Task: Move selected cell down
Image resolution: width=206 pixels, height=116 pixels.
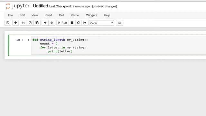Action: click(x=52, y=23)
